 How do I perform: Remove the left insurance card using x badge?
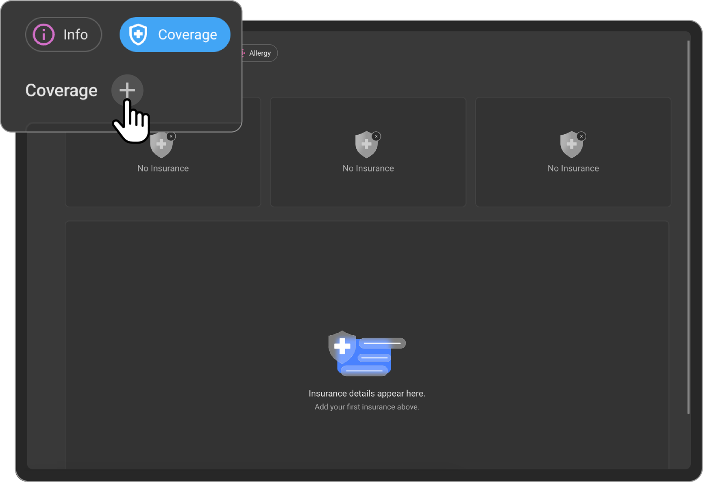click(171, 136)
